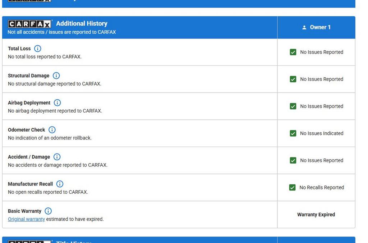
Task: Click 'No structural damage reported to CARFAX.' text
Action: (x=55, y=84)
